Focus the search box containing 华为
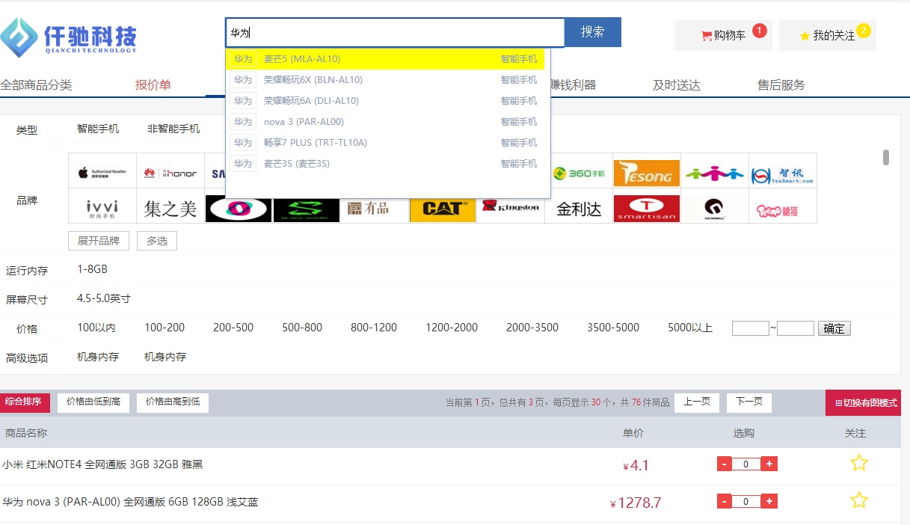The image size is (910, 525). [395, 32]
